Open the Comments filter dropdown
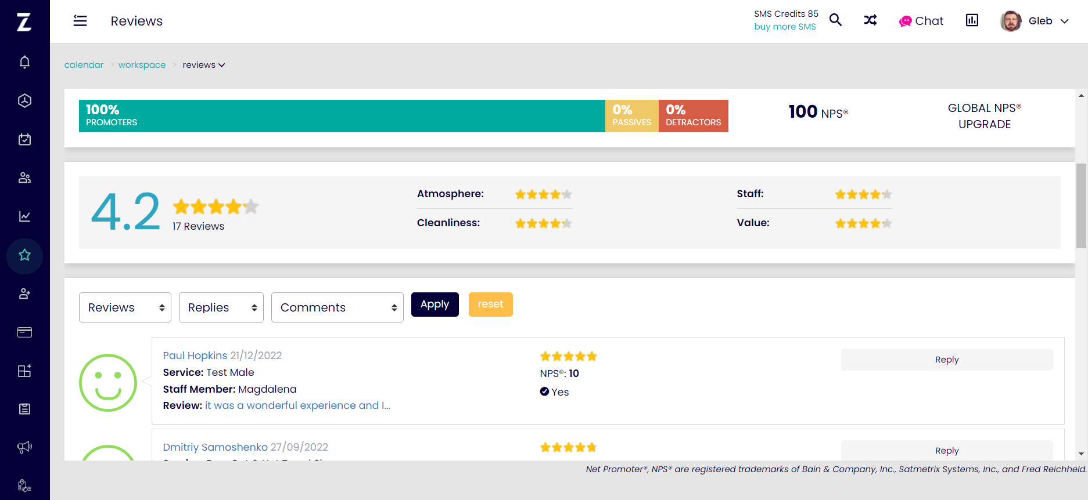Viewport: 1088px width, 500px height. (x=337, y=307)
